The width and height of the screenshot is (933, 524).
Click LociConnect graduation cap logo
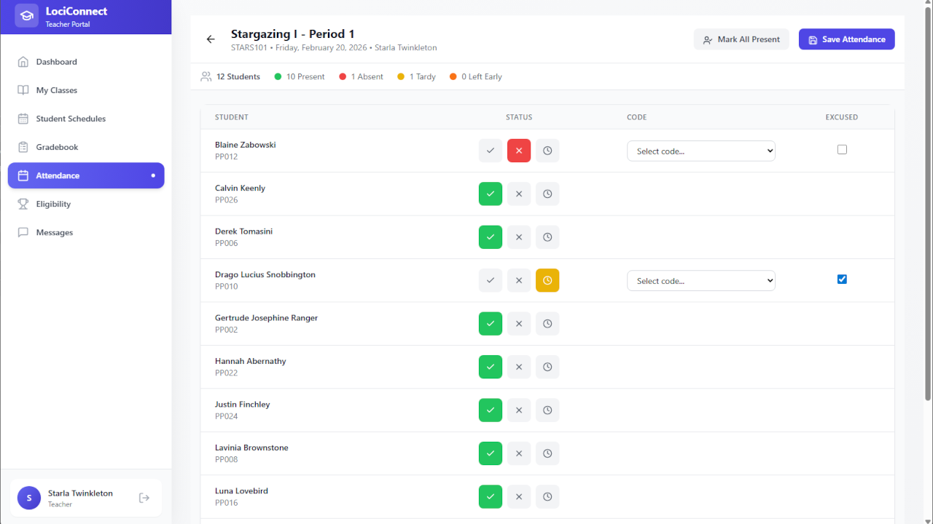click(x=27, y=16)
